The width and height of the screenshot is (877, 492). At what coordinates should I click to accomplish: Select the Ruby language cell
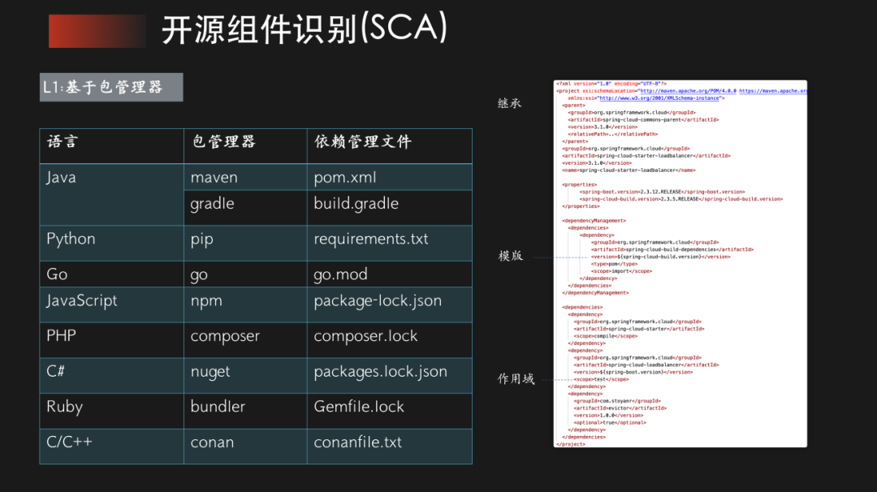(x=111, y=411)
